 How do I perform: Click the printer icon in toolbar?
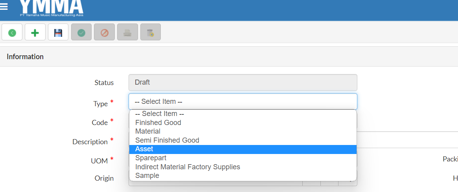[x=127, y=33]
